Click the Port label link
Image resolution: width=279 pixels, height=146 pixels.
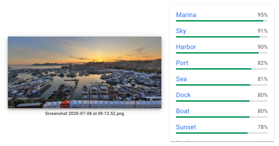tap(182, 63)
